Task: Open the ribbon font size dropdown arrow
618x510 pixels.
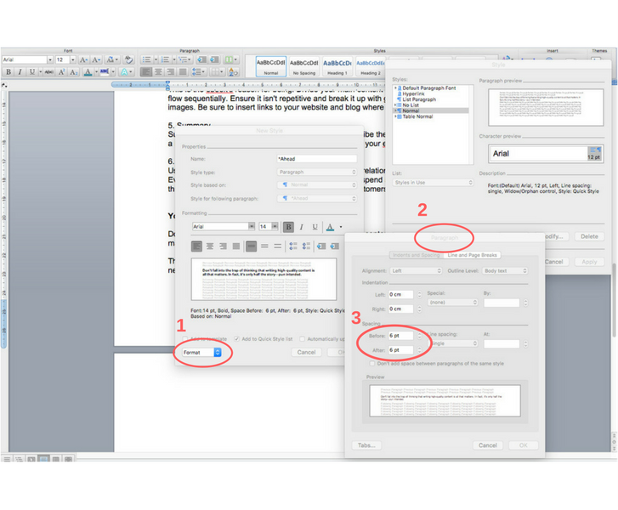Action: coord(72,59)
